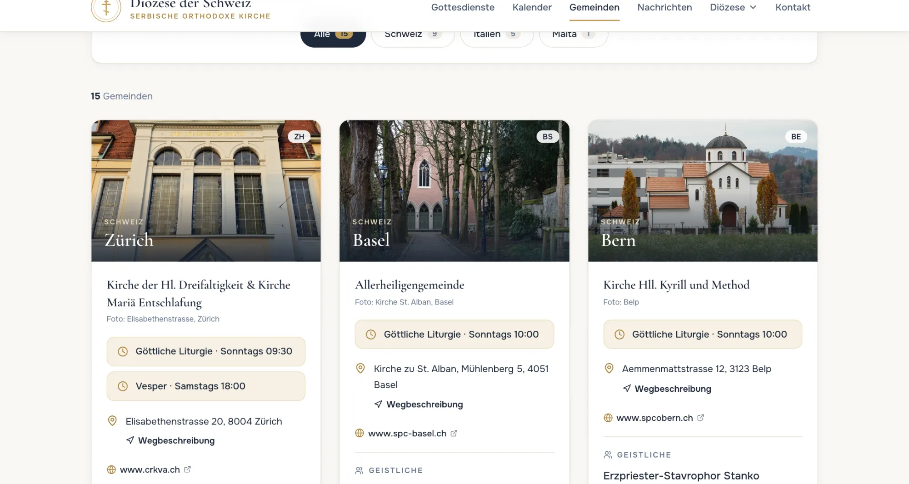Open the Bern church photo card
909x484 pixels.
tap(703, 191)
